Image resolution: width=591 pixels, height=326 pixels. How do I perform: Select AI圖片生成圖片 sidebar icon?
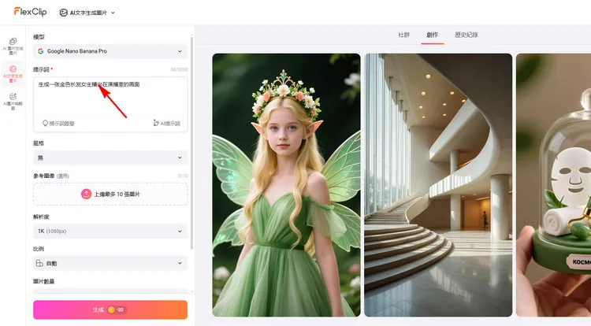pyautogui.click(x=13, y=45)
